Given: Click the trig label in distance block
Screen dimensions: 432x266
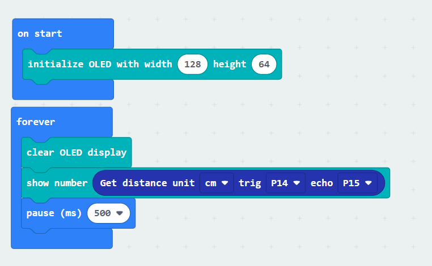Looking at the screenshot, I should click(x=249, y=183).
